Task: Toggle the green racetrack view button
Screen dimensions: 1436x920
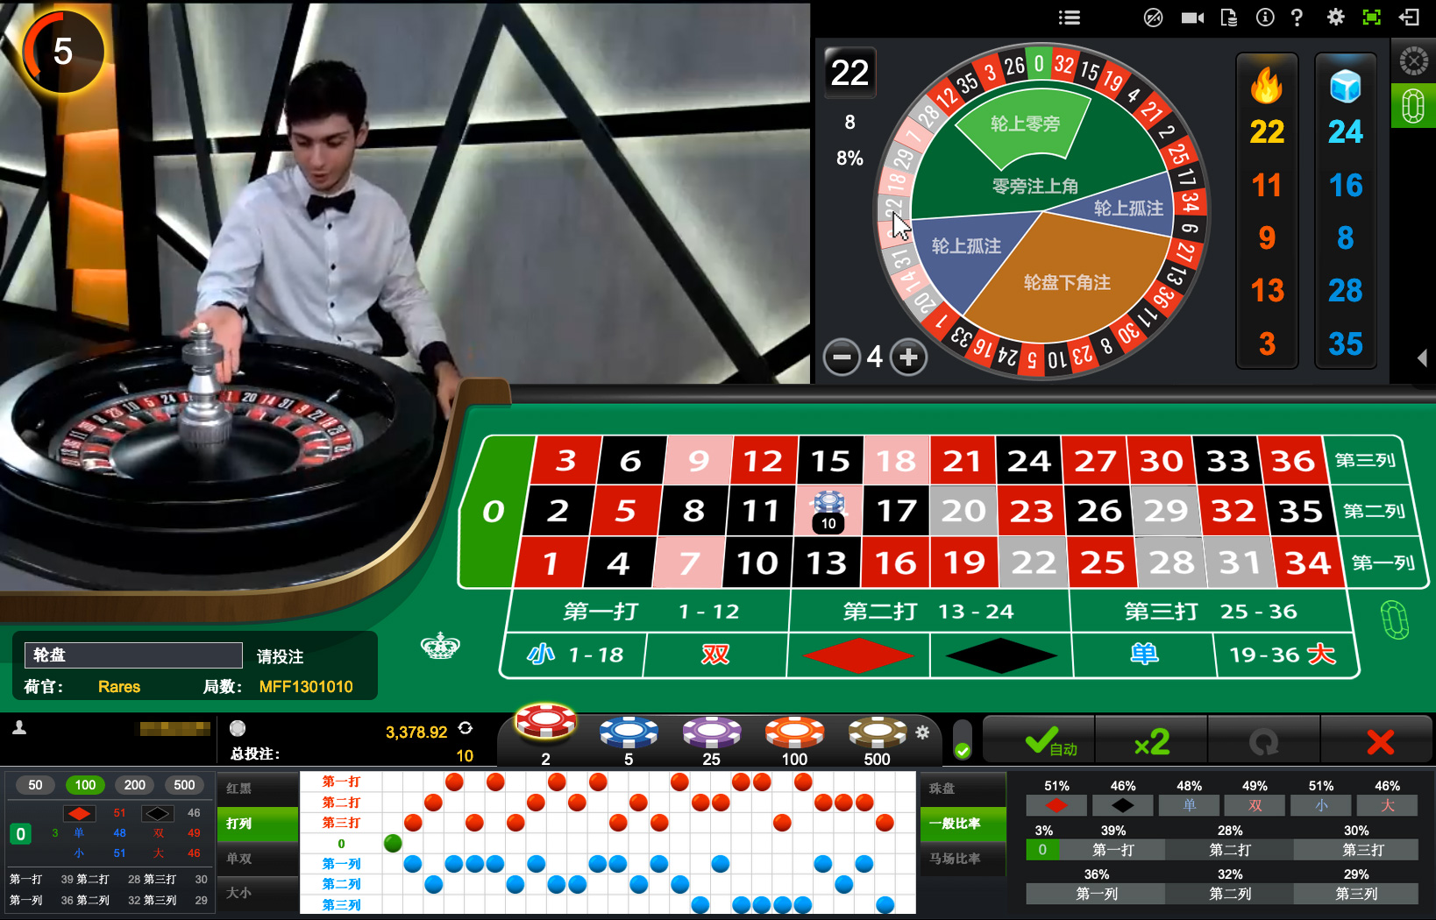Action: coord(1413,106)
